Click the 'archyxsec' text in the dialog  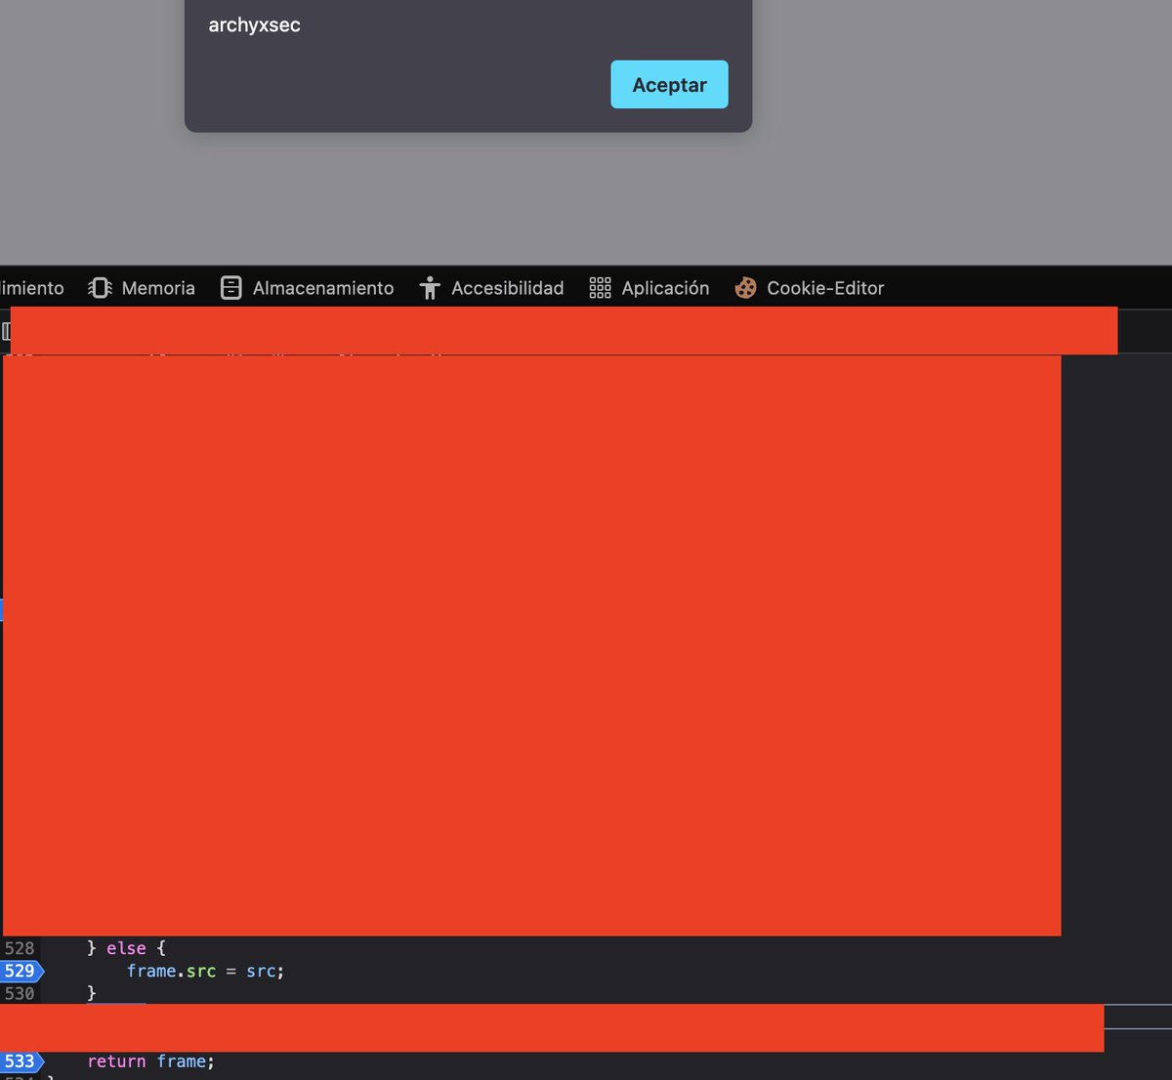coord(254,25)
